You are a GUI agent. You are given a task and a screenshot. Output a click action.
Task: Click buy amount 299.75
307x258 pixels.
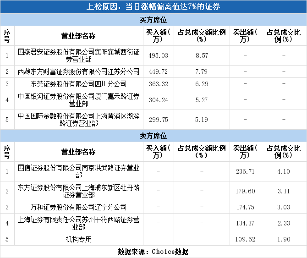(x=159, y=120)
